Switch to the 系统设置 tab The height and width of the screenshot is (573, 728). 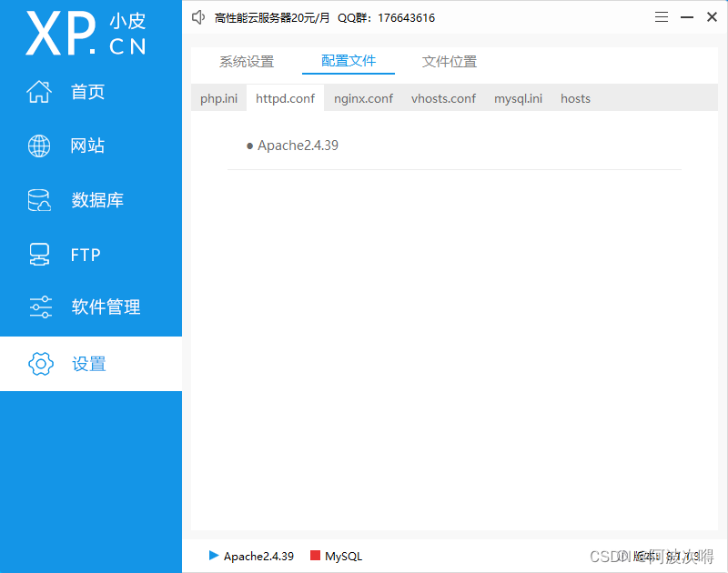pos(246,61)
